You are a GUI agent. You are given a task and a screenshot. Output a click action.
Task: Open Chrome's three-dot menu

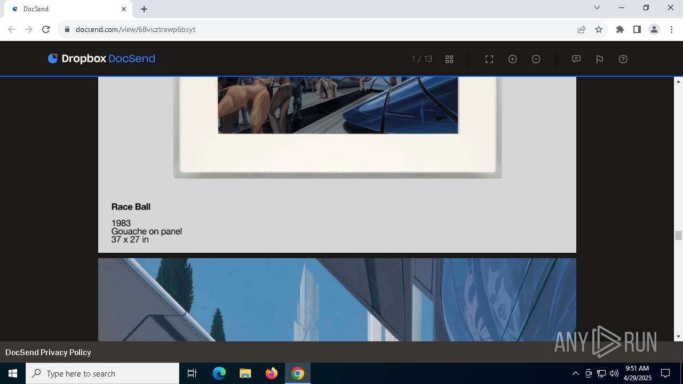[671, 29]
